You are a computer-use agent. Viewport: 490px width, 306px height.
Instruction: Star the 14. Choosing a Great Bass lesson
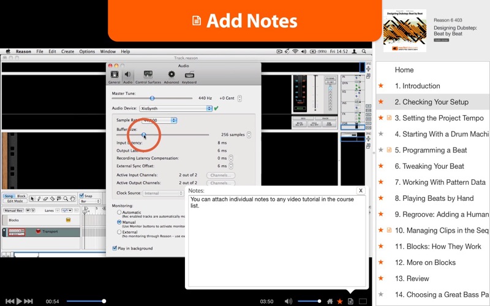(380, 294)
